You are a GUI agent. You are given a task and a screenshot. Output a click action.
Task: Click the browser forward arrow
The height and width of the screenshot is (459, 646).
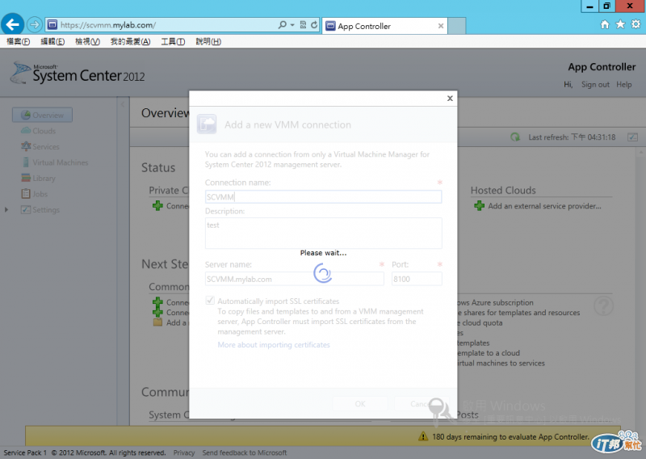[x=35, y=25]
